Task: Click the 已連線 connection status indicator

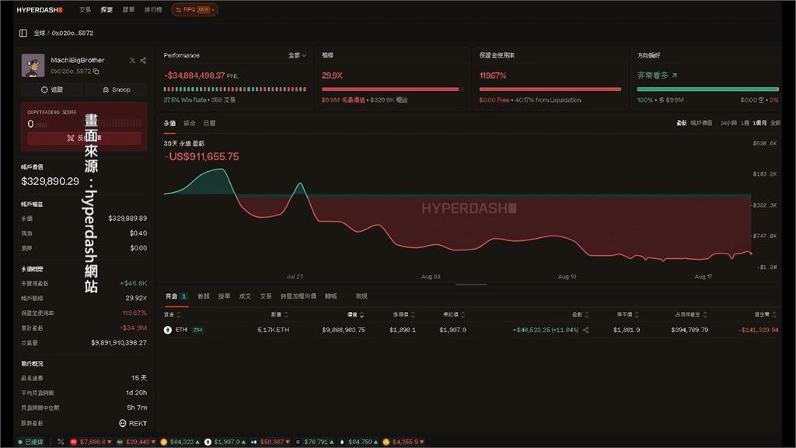Action: click(x=31, y=442)
